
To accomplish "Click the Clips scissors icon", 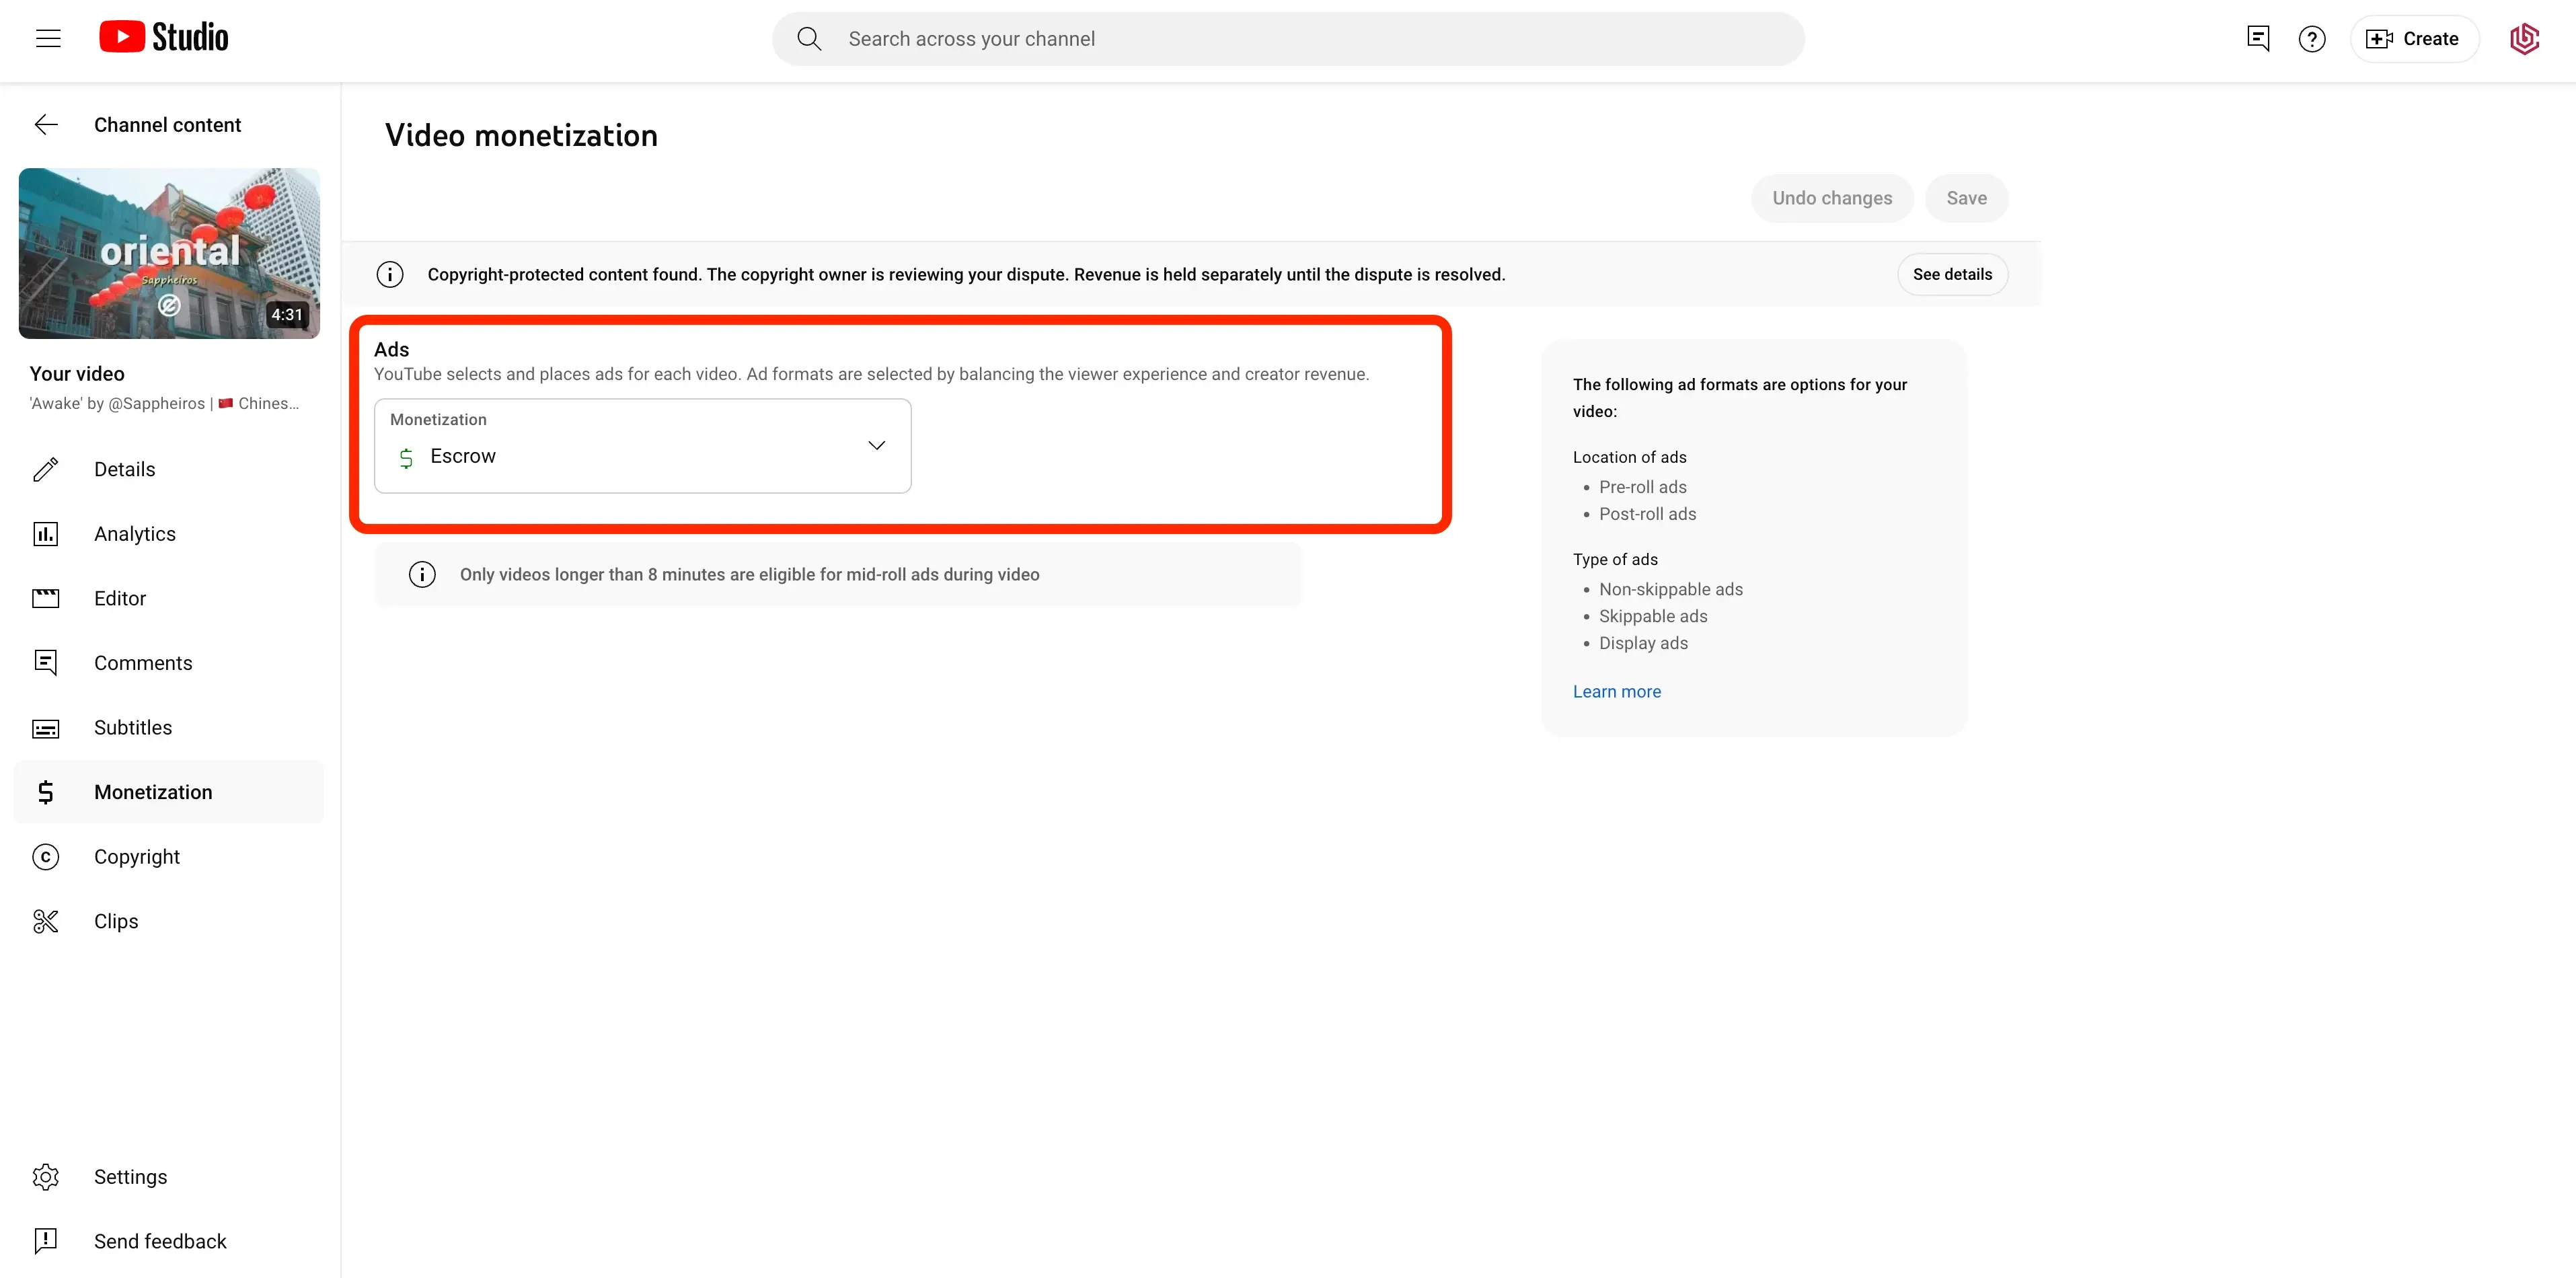I will click(46, 921).
